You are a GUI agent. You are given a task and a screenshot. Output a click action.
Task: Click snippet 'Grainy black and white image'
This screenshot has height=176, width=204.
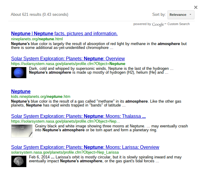point(111,128)
